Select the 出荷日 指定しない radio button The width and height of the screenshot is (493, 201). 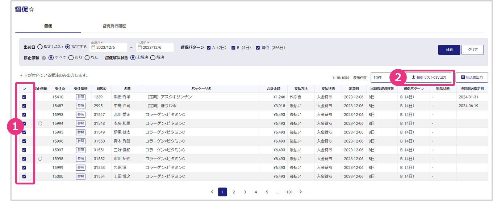tap(40, 47)
